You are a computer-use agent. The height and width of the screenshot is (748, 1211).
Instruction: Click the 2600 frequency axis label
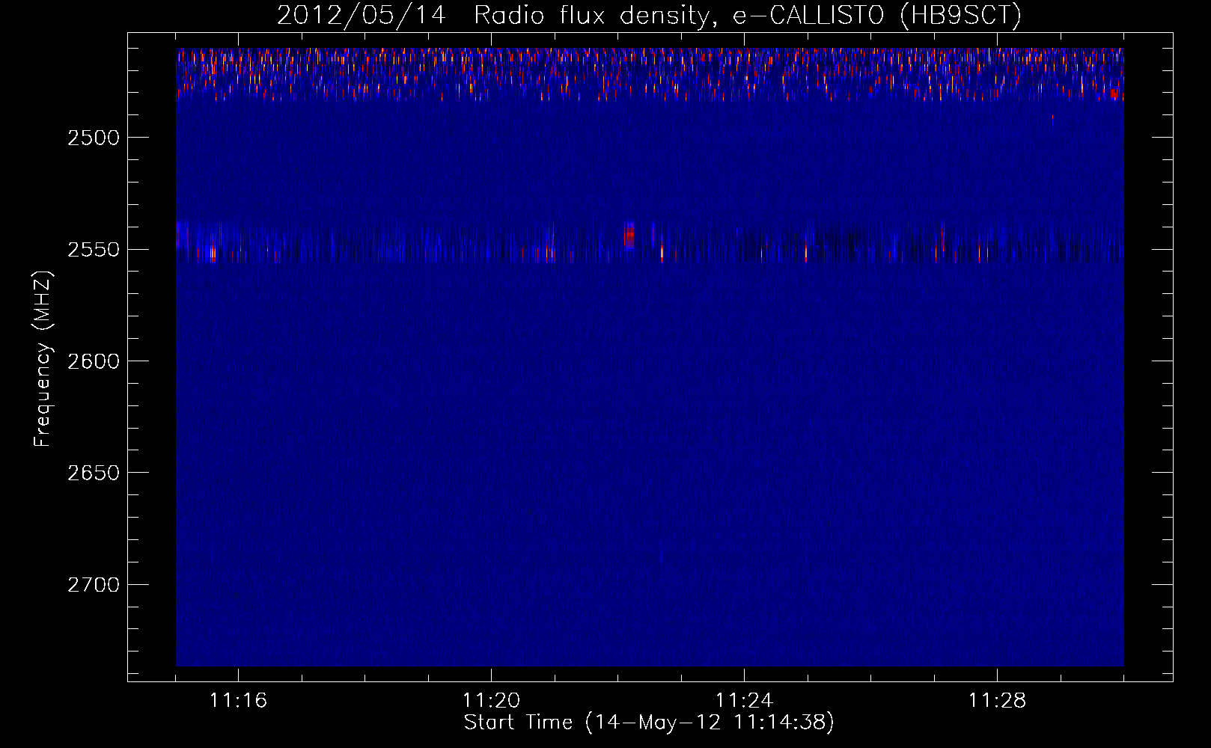[x=94, y=361]
